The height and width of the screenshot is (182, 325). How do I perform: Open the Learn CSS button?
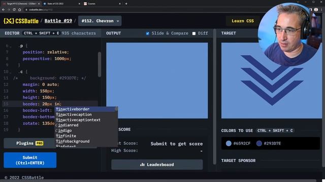click(243, 21)
